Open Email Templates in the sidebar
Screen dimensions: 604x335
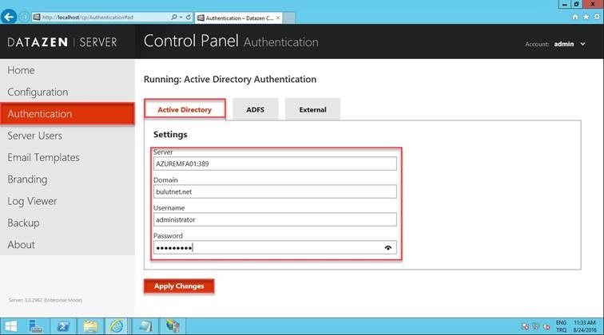pyautogui.click(x=67, y=158)
